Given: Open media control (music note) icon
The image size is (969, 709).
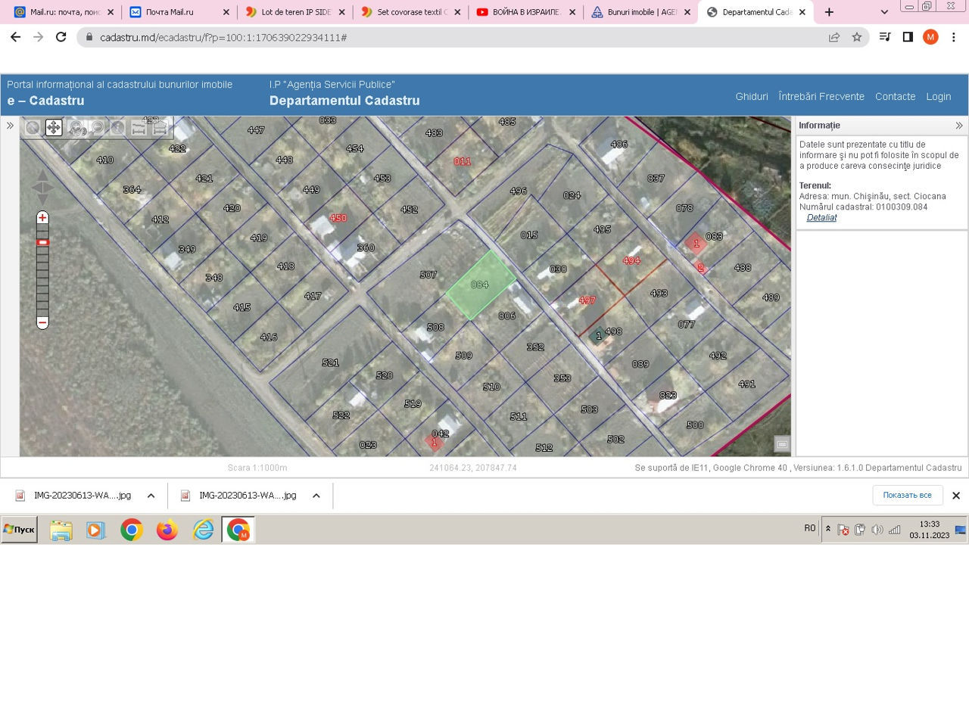Looking at the screenshot, I should 884,37.
